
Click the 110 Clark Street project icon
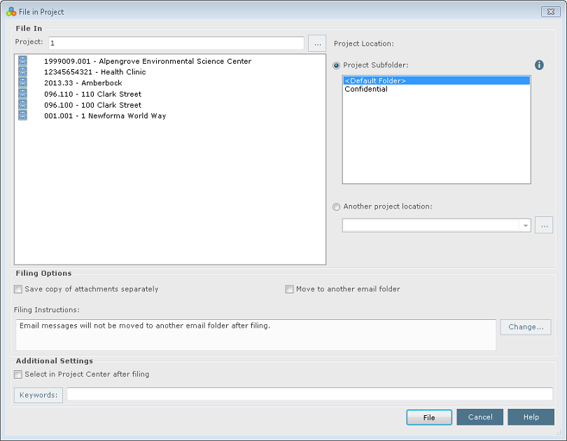coord(22,94)
